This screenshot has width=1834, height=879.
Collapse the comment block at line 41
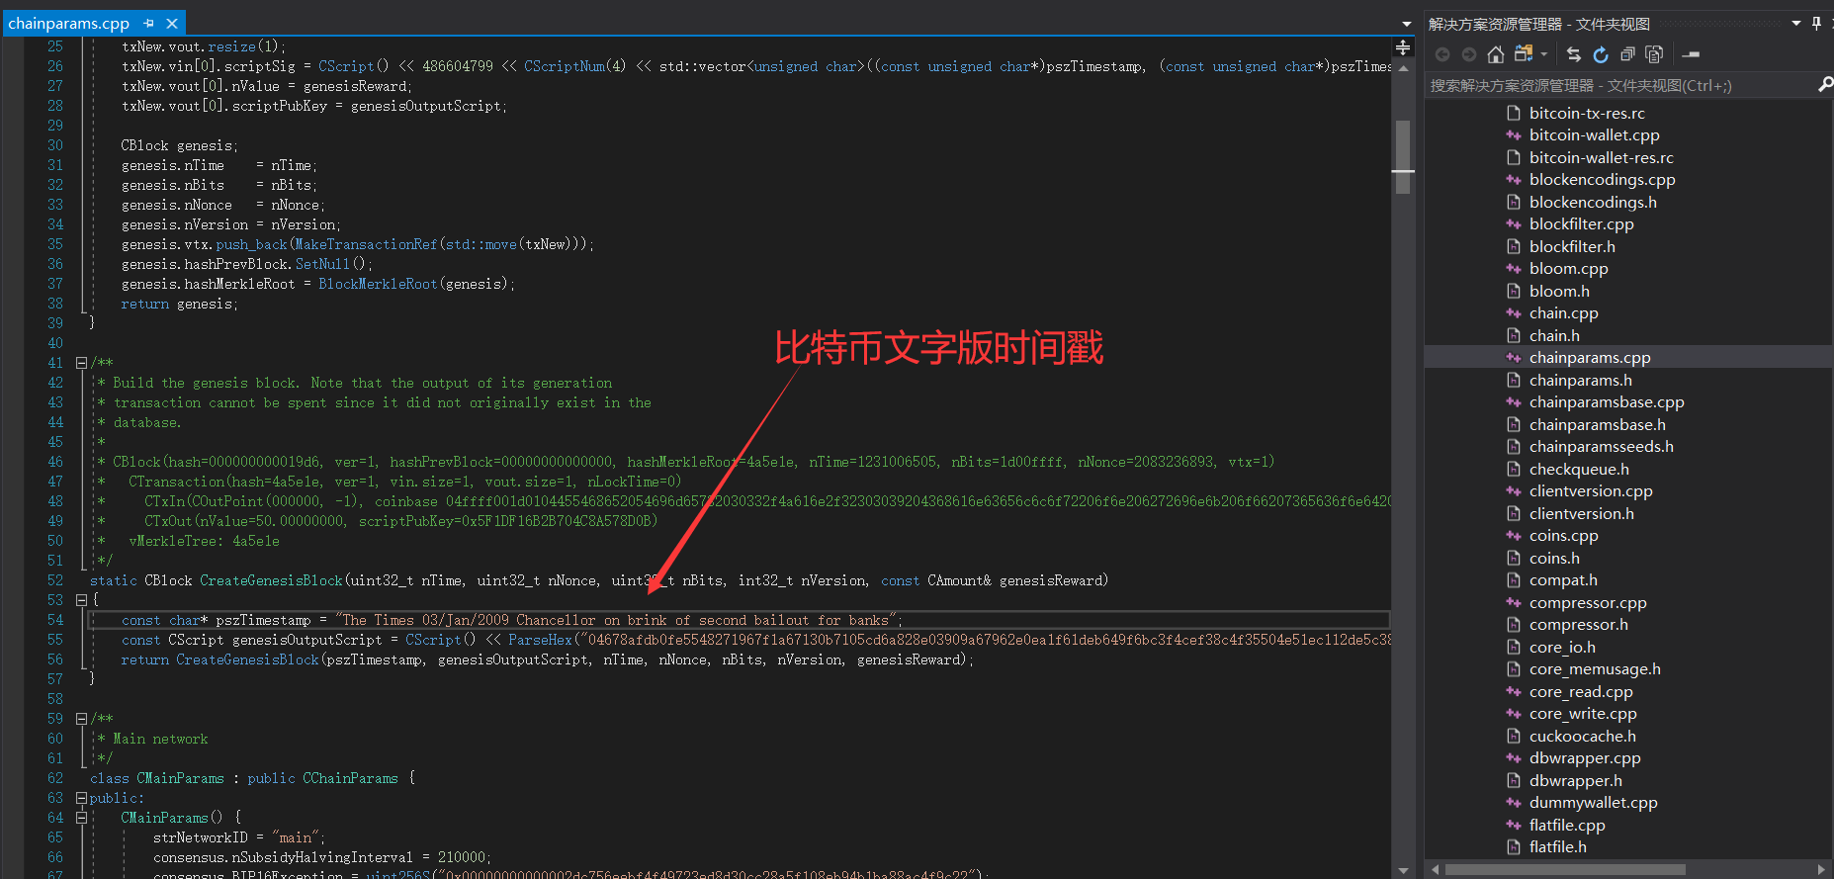(x=82, y=363)
